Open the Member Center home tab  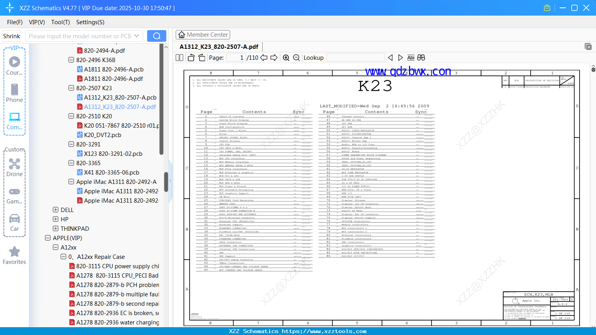tap(203, 35)
